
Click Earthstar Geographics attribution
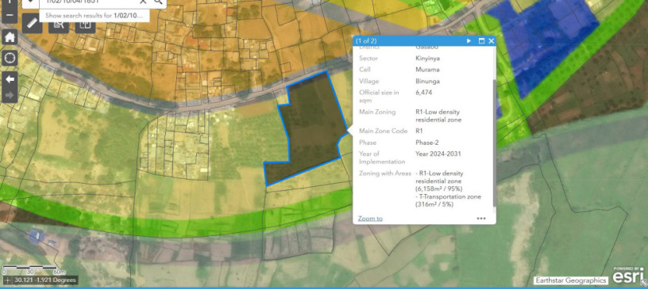click(571, 280)
